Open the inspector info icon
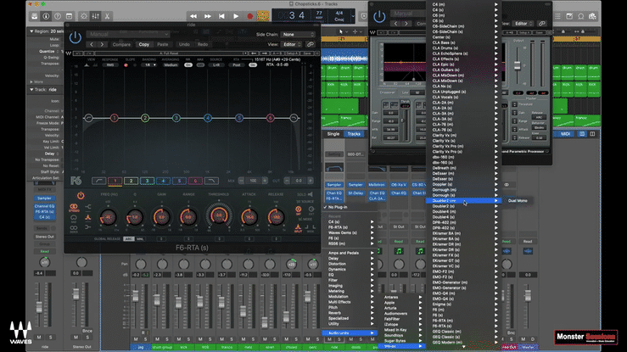This screenshot has height=352, width=627. [46, 16]
